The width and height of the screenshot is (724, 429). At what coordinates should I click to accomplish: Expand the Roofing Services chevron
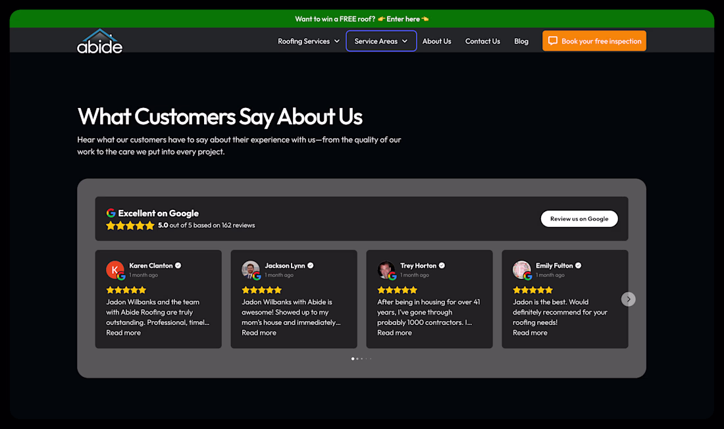click(337, 41)
